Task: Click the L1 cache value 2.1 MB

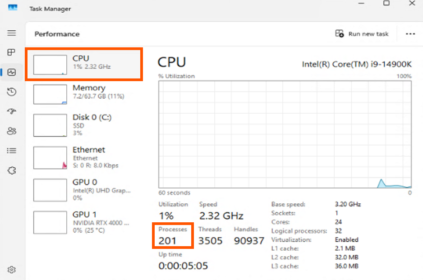Action: click(x=345, y=248)
